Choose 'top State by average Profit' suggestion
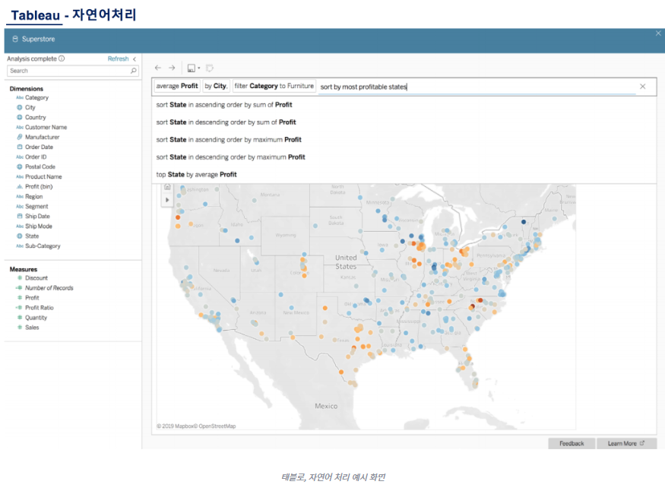The image size is (665, 491). point(196,174)
